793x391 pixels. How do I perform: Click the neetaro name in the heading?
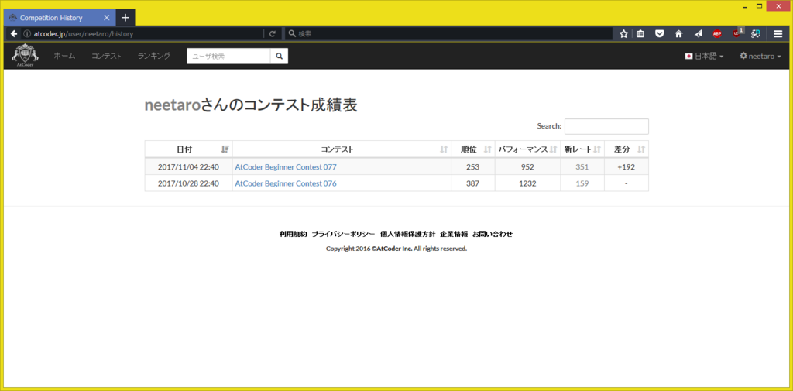point(173,105)
